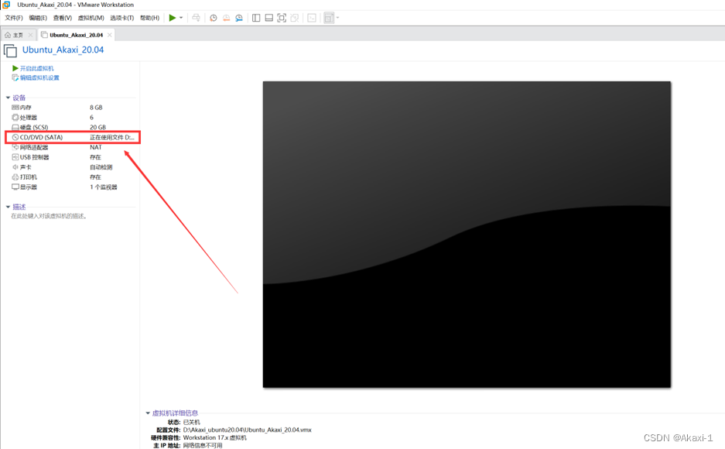
Task: Open the 帮助(H) menu
Action: [150, 18]
